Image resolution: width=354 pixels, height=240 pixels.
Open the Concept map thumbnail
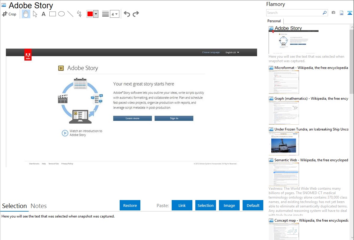(x=284, y=232)
